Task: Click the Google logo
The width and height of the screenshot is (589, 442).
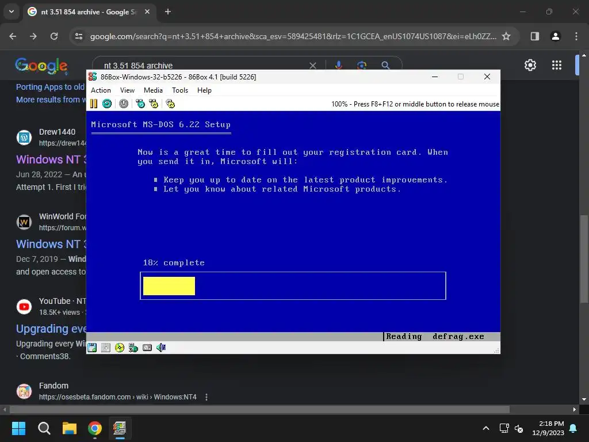Action: point(41,66)
